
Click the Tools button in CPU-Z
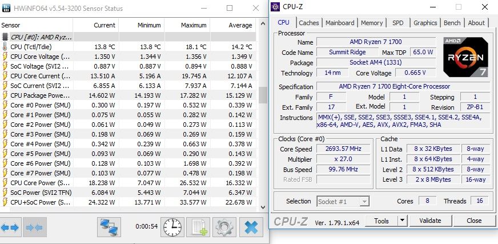(381, 221)
